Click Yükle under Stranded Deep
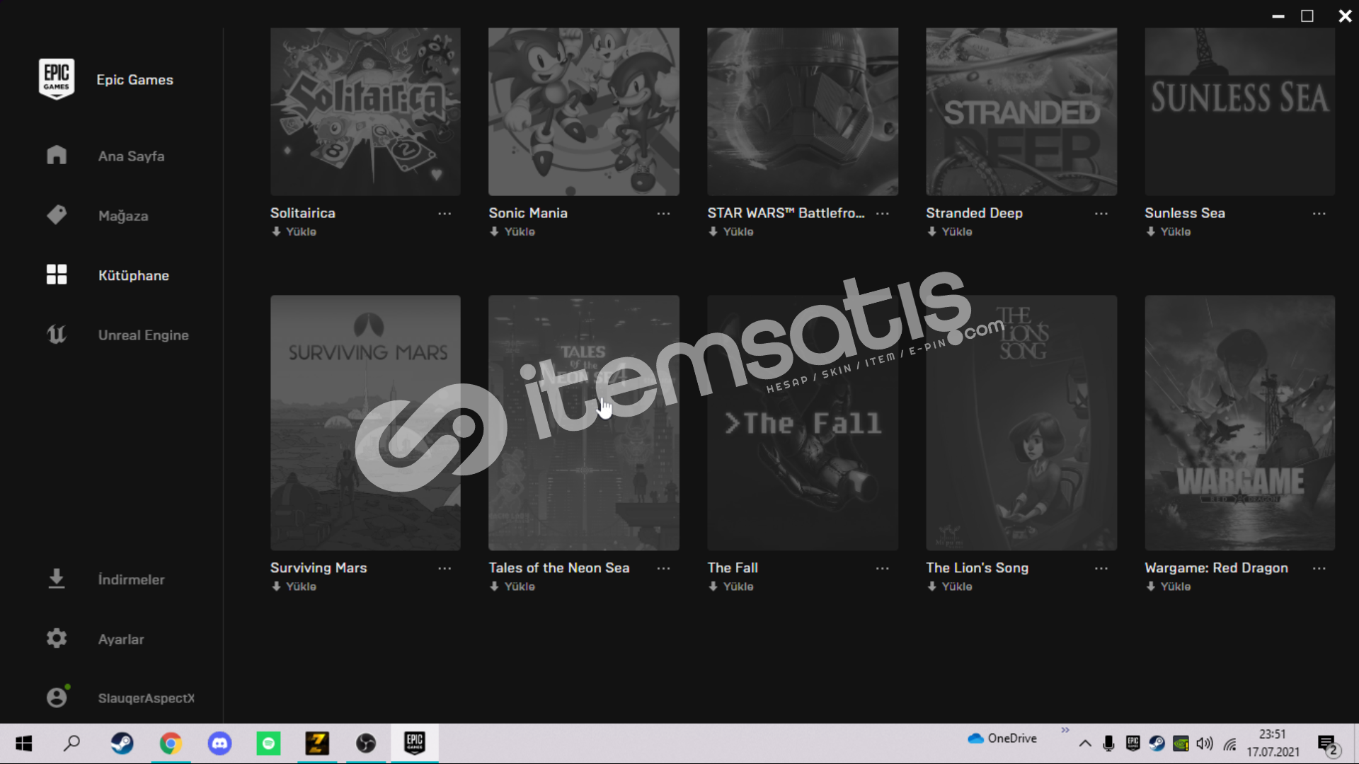Viewport: 1359px width, 764px height. point(950,232)
